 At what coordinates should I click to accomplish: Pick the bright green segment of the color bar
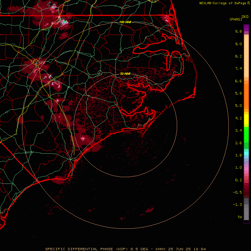pos(246,134)
